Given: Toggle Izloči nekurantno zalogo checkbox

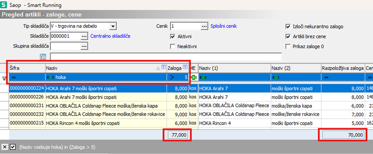Looking at the screenshot, I should tap(288, 27).
